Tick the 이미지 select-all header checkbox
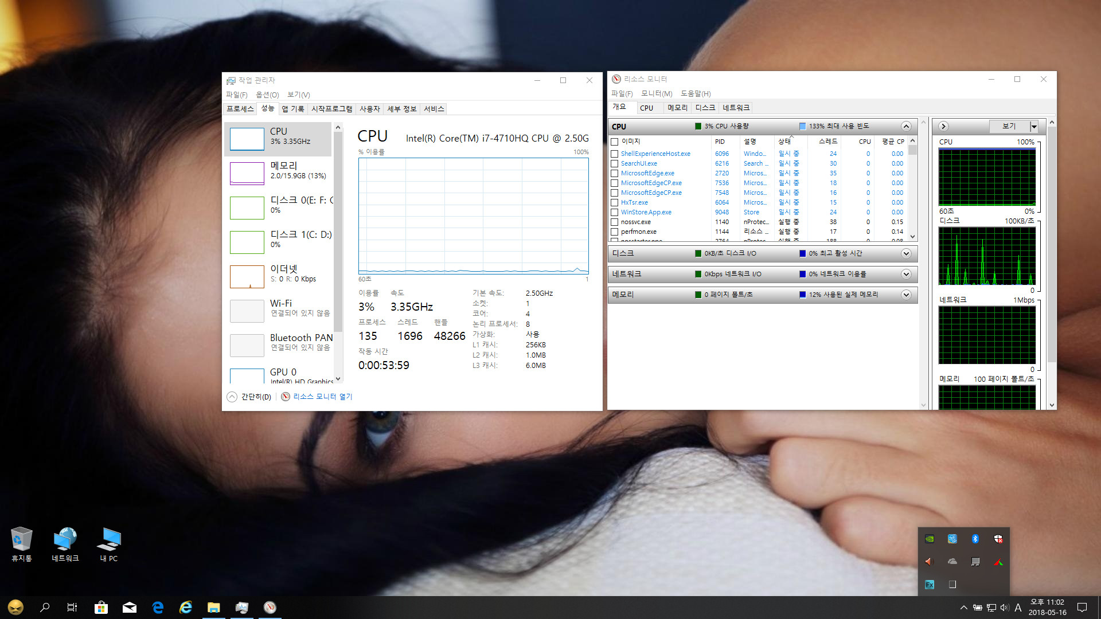Image resolution: width=1101 pixels, height=619 pixels. 615,142
